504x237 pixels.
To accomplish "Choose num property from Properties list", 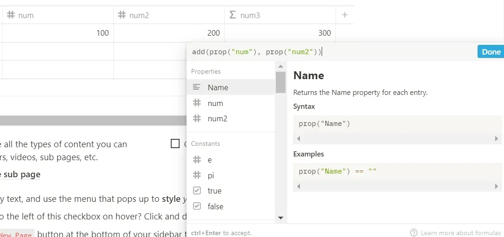I will 215,103.
